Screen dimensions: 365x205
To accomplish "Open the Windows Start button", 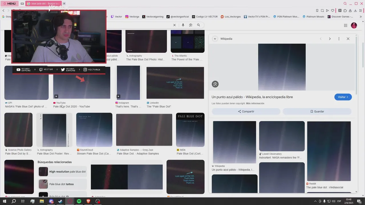I will [x=4, y=201].
